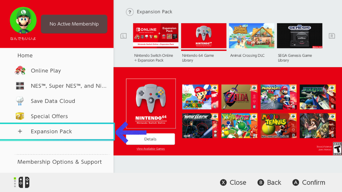The width and height of the screenshot is (342, 192).
Task: Click the X button icon beside Close
Action: (224, 183)
